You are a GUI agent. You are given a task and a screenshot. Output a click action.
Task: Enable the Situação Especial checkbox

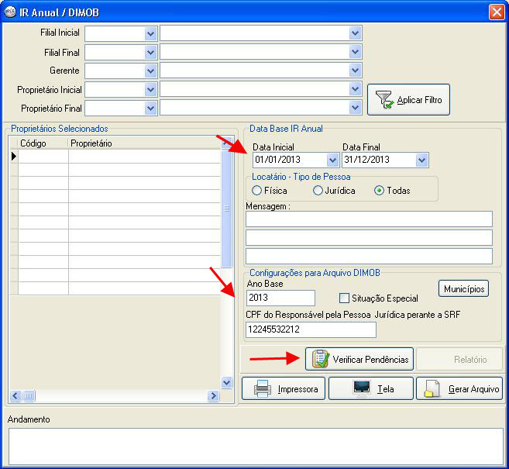pyautogui.click(x=345, y=298)
